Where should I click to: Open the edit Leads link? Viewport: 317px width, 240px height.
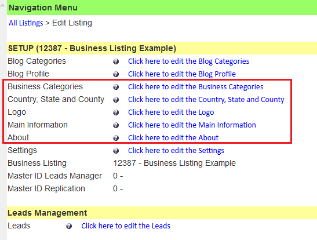(126, 226)
